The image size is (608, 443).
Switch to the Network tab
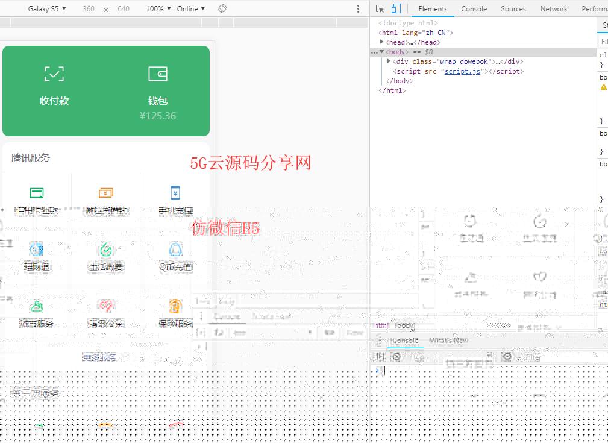pyautogui.click(x=554, y=8)
